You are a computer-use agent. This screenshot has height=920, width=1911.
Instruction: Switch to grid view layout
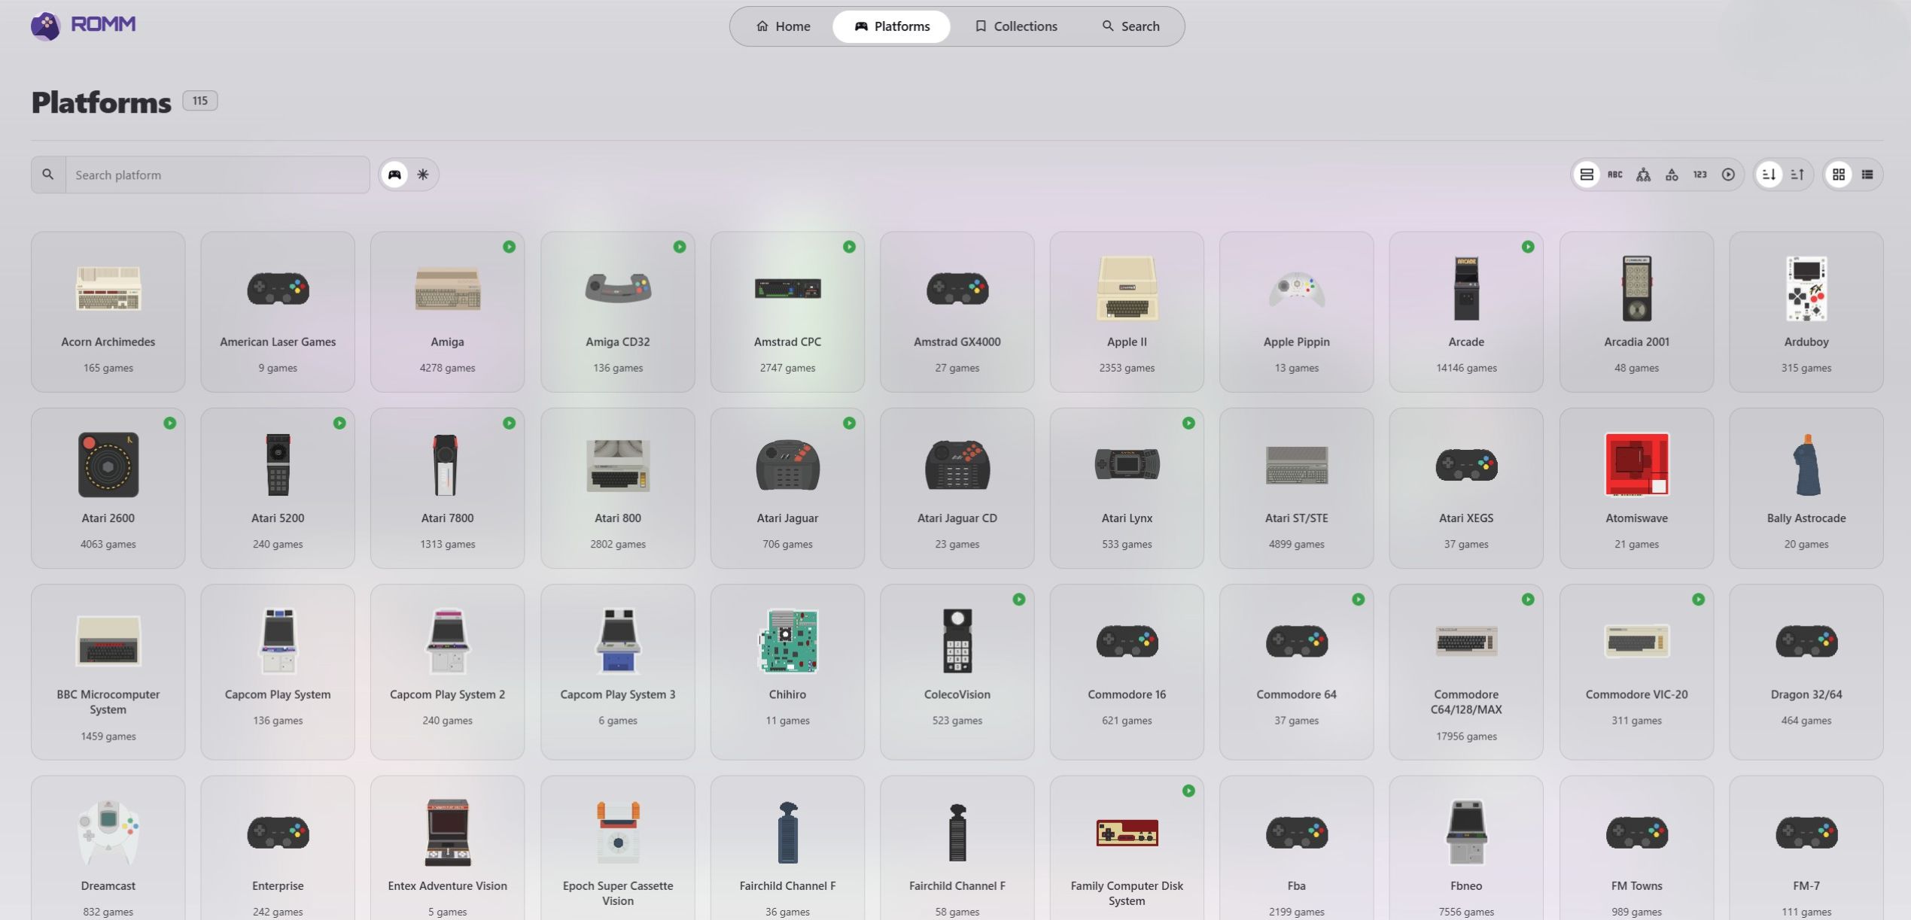pos(1839,175)
